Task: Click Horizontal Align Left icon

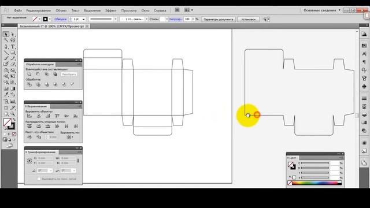Action: pos(29,116)
